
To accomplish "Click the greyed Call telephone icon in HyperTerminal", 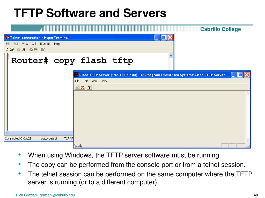I will [x=19, y=49].
